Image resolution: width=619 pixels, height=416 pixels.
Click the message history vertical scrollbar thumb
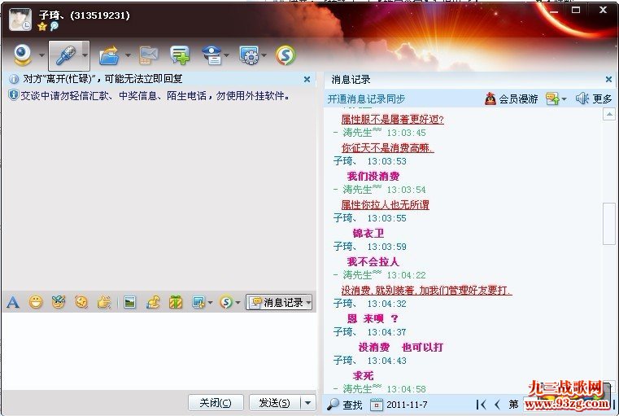pyautogui.click(x=608, y=224)
